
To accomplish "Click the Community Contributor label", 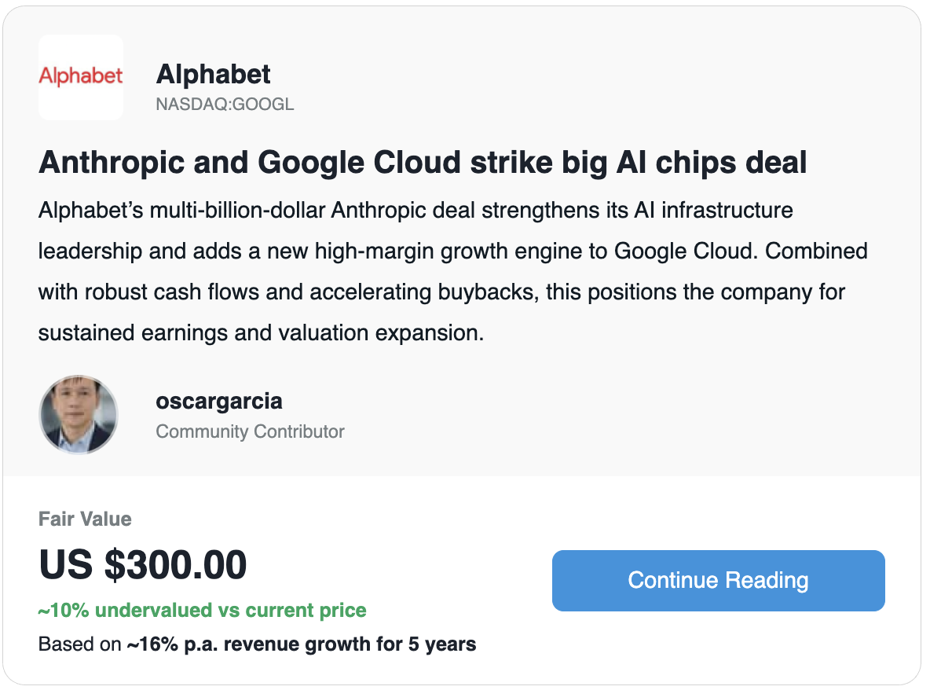I will pyautogui.click(x=250, y=431).
